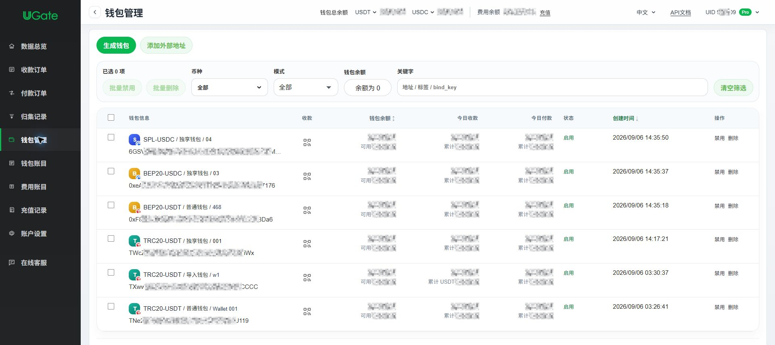Go to 付款订单 page
The width and height of the screenshot is (775, 345).
click(40, 93)
